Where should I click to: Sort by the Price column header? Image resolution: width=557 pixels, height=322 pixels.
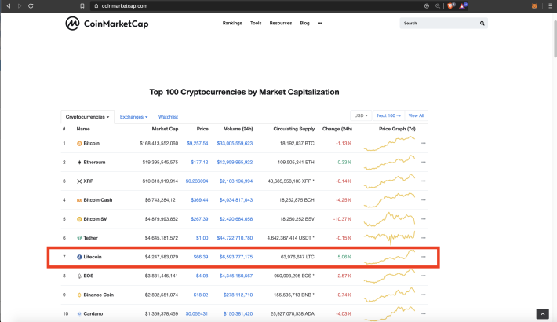click(x=202, y=129)
